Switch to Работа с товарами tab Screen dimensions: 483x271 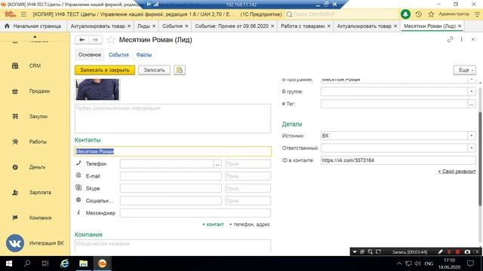click(x=303, y=26)
